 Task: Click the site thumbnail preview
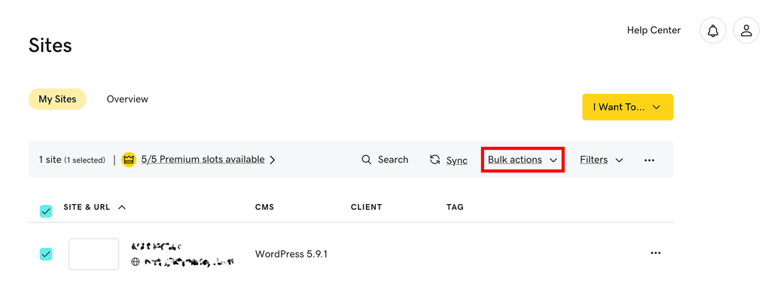tap(93, 254)
